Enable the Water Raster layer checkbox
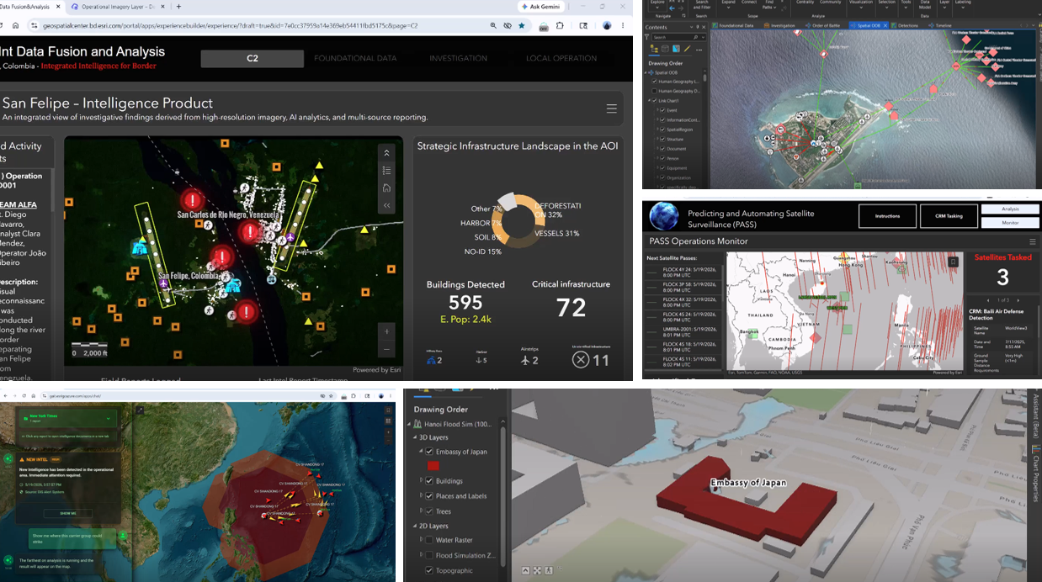1042x582 pixels. [429, 540]
